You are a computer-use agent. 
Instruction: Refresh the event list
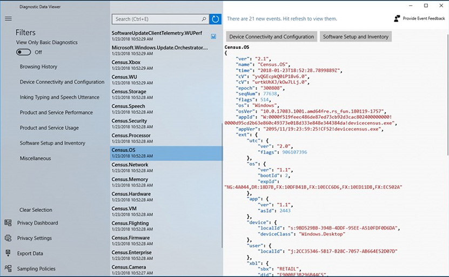216,19
